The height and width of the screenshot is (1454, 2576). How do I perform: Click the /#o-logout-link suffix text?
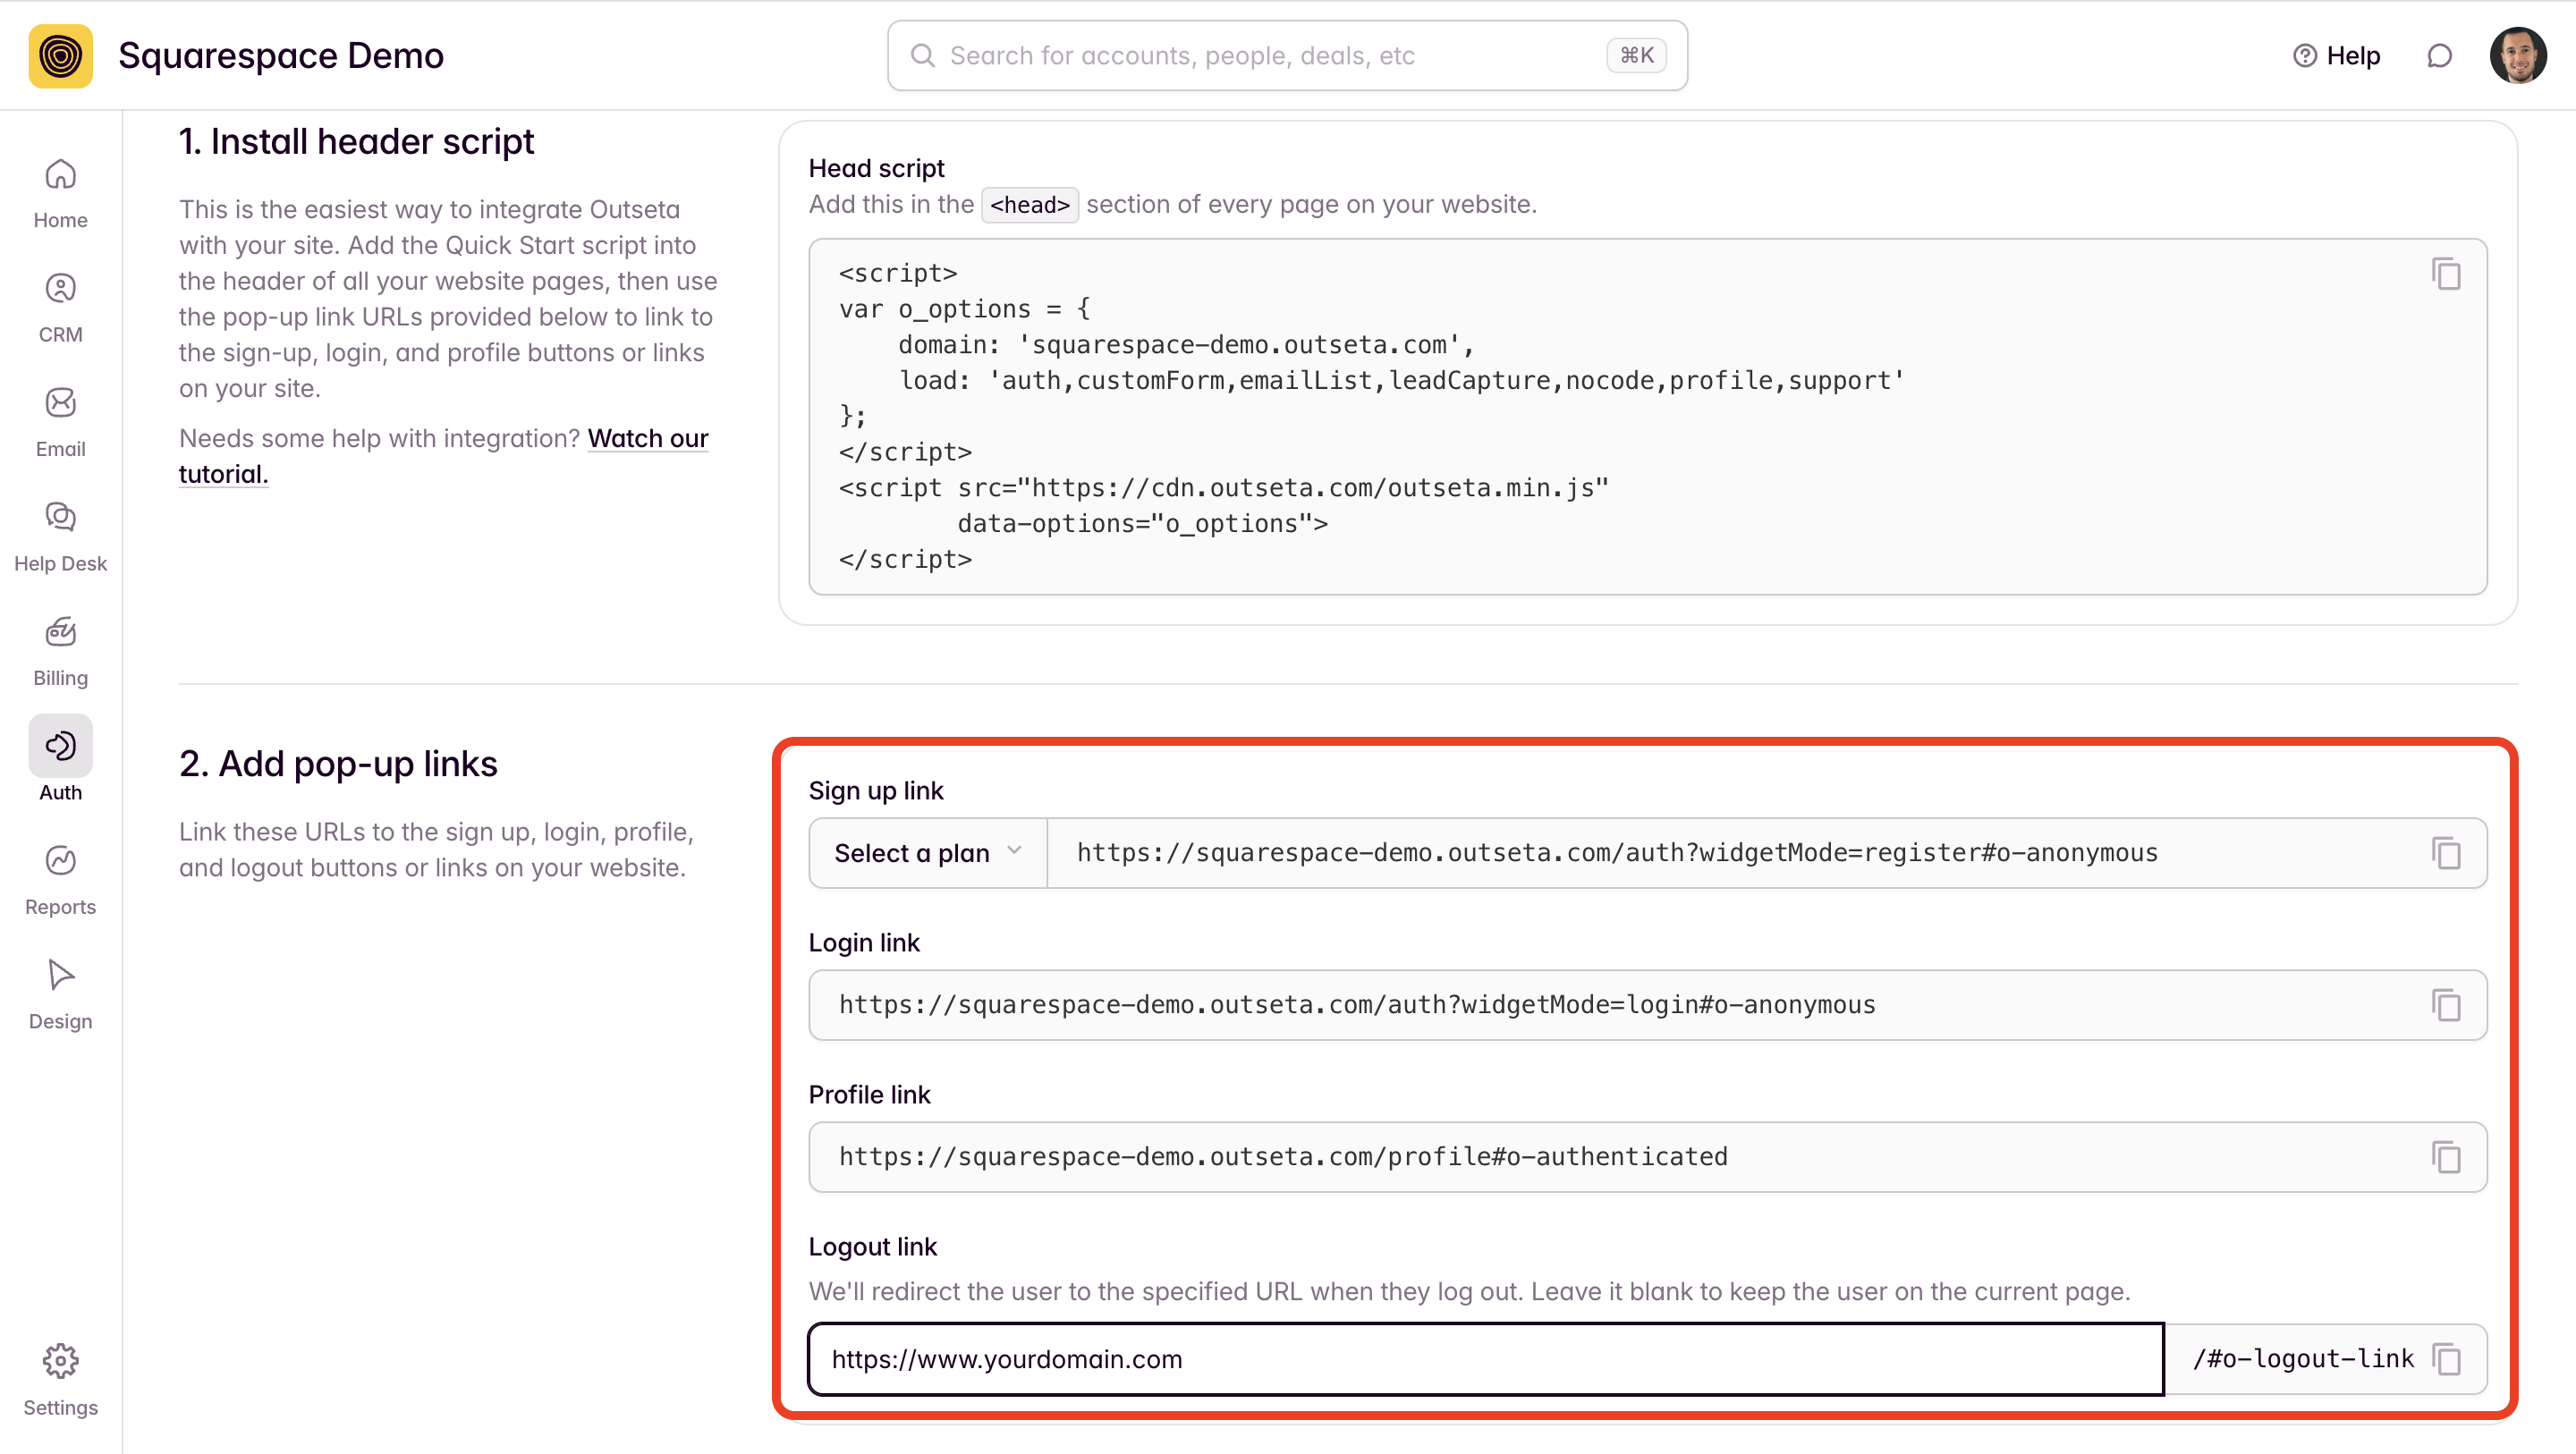tap(2303, 1359)
